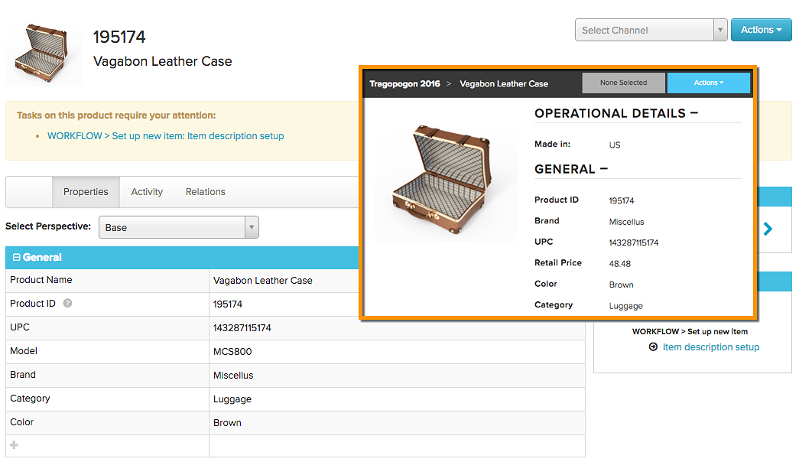Viewport: 799px width, 462px height.
Task: Click the product heading 195174
Action: point(119,37)
